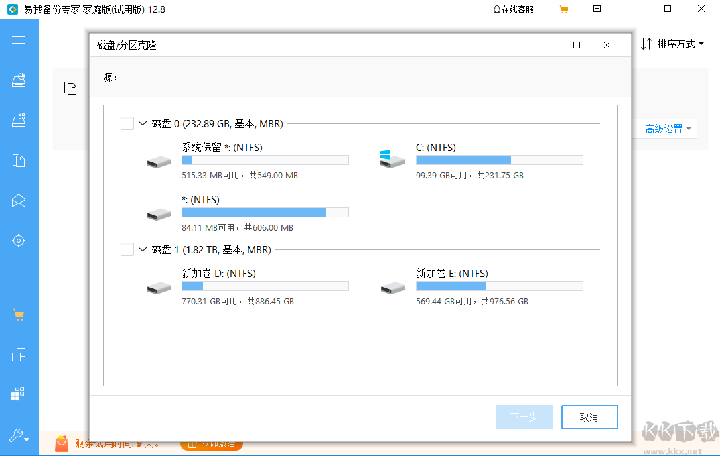Select the recovery target icon in sidebar
This screenshot has width=720, height=456.
click(18, 241)
